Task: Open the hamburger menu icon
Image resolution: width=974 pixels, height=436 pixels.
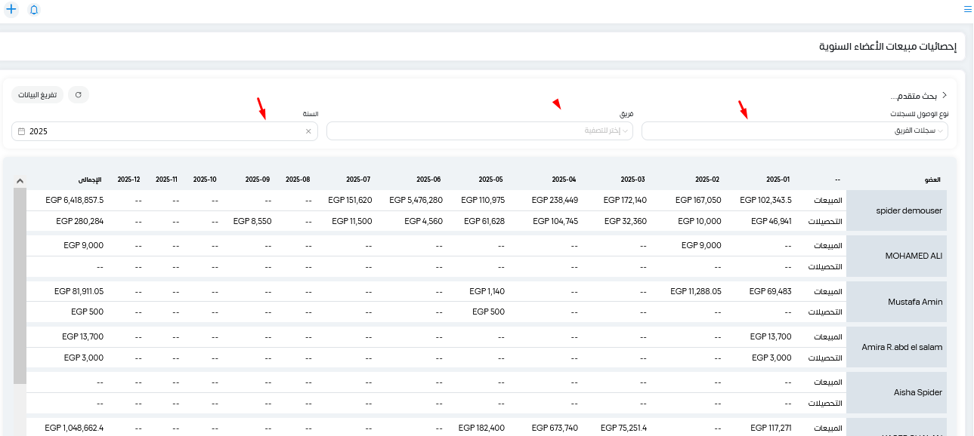Action: point(967,10)
